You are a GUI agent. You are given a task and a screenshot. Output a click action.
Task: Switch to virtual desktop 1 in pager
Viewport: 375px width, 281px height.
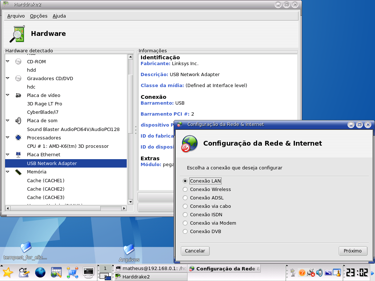(105, 269)
